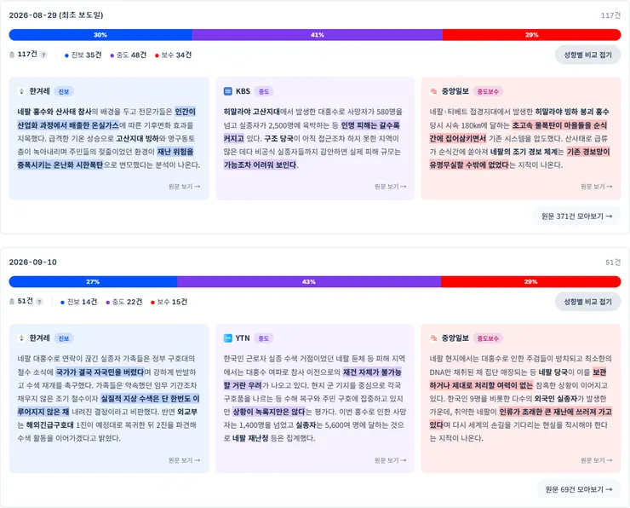This screenshot has height=508, width=630.
Task: Open 원문 보기 in 한겨레 card, 09-10
Action: [184, 460]
